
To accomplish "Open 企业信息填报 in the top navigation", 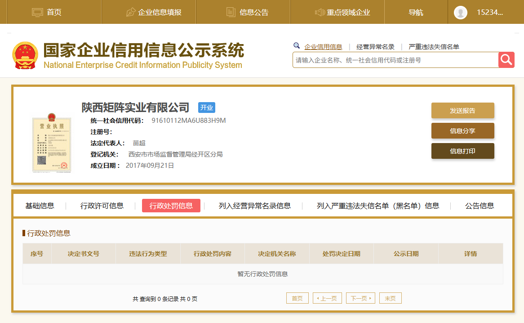I will tap(160, 13).
